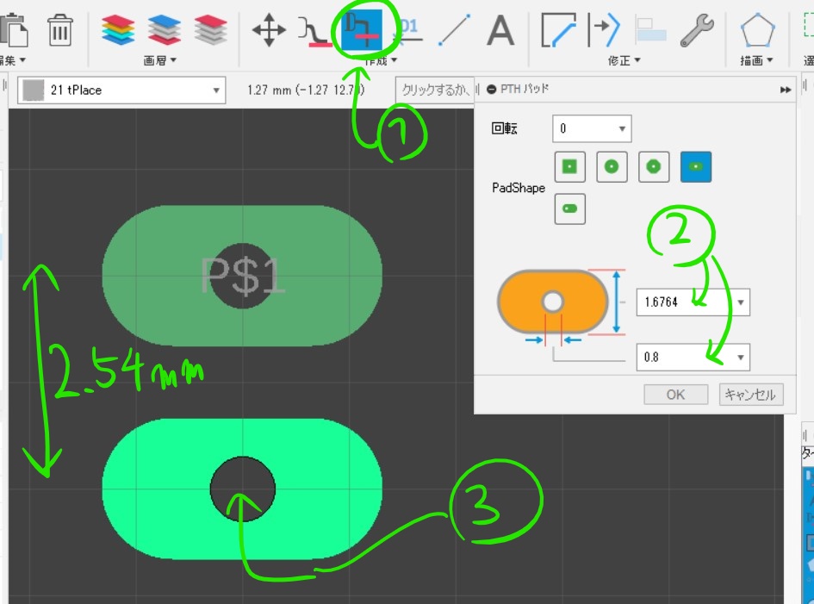Image resolution: width=814 pixels, height=604 pixels.
Task: Expand the 編集 menu
Action: (x=12, y=60)
